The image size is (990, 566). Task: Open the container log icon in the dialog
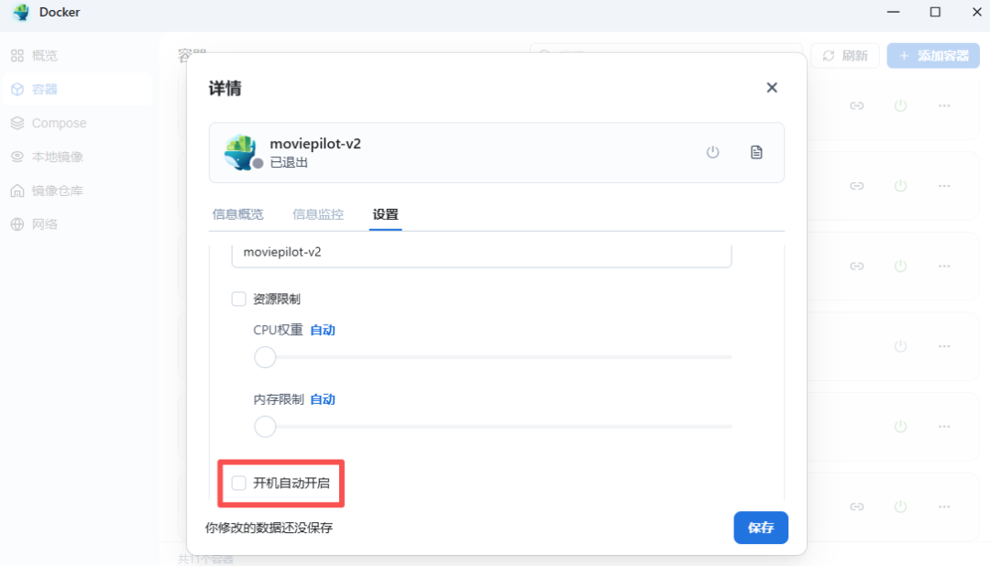[x=757, y=152]
